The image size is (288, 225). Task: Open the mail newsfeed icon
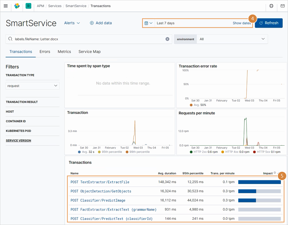click(282, 6)
